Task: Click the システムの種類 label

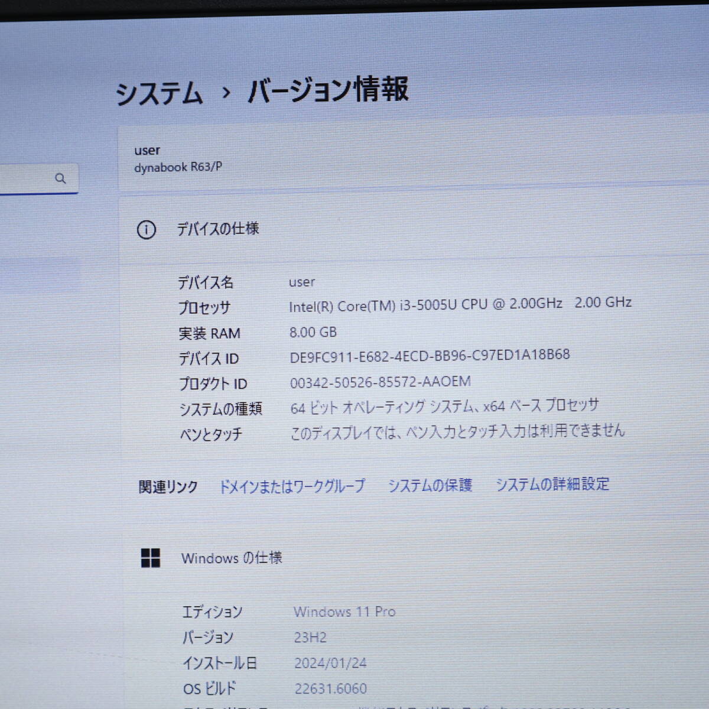Action: pyautogui.click(x=221, y=409)
